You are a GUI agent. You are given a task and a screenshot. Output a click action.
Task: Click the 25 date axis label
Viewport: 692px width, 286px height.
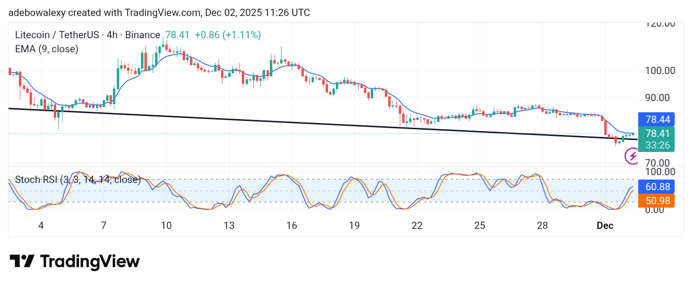pyautogui.click(x=480, y=226)
